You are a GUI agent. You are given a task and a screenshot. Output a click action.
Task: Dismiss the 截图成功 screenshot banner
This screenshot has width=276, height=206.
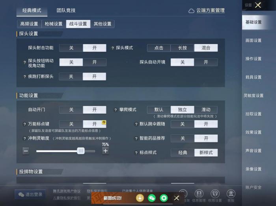point(176,198)
